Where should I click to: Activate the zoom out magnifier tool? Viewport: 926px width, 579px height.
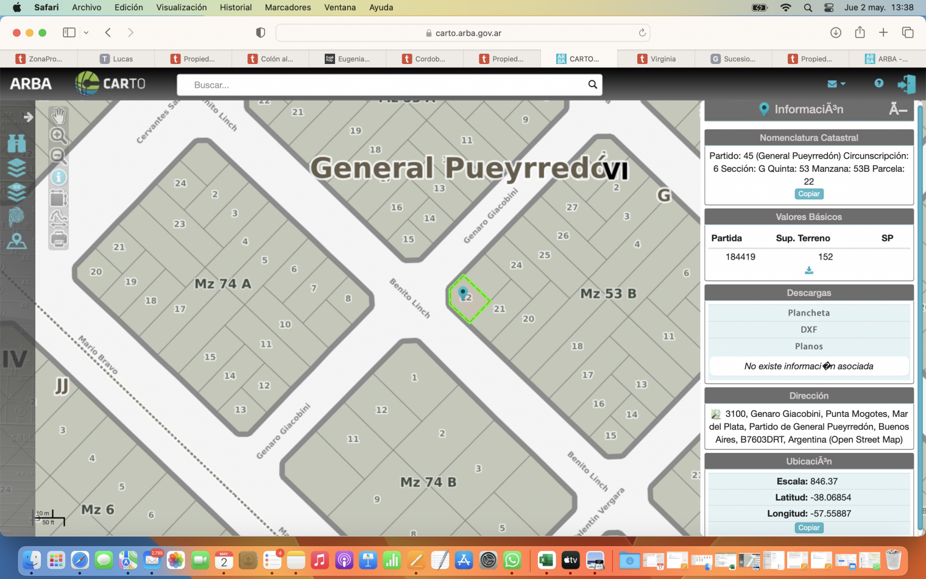58,156
